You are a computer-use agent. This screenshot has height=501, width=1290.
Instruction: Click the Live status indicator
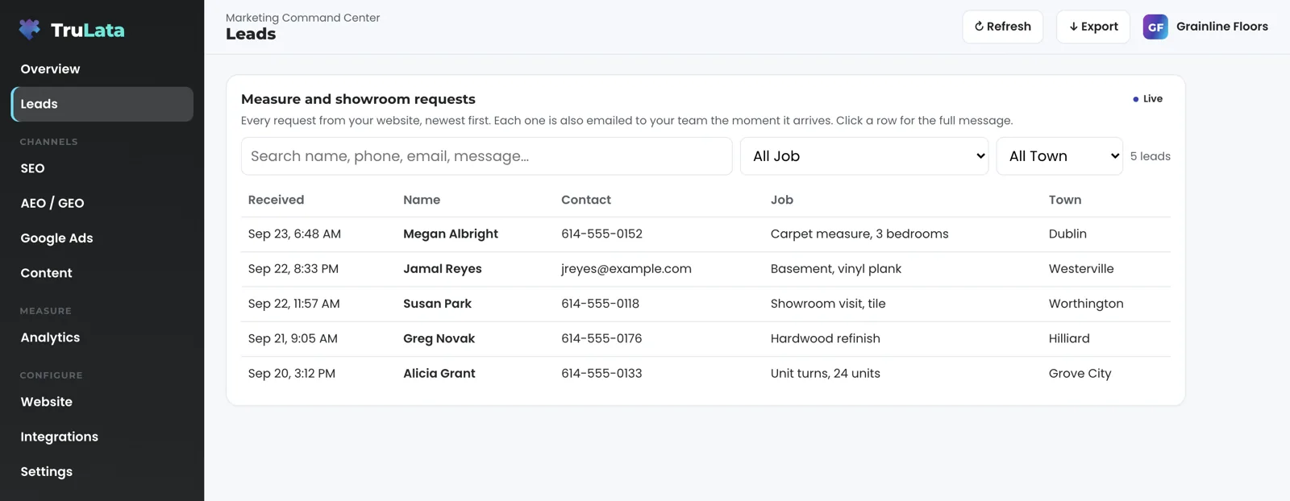1147,99
